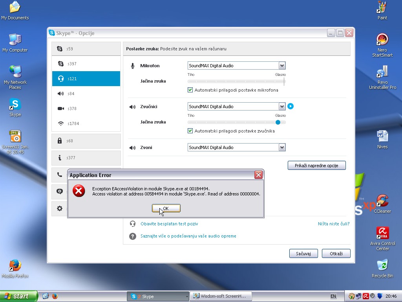This screenshot has height=302, width=402.
Task: Select the s397 sidebar item
Action: pos(86,64)
